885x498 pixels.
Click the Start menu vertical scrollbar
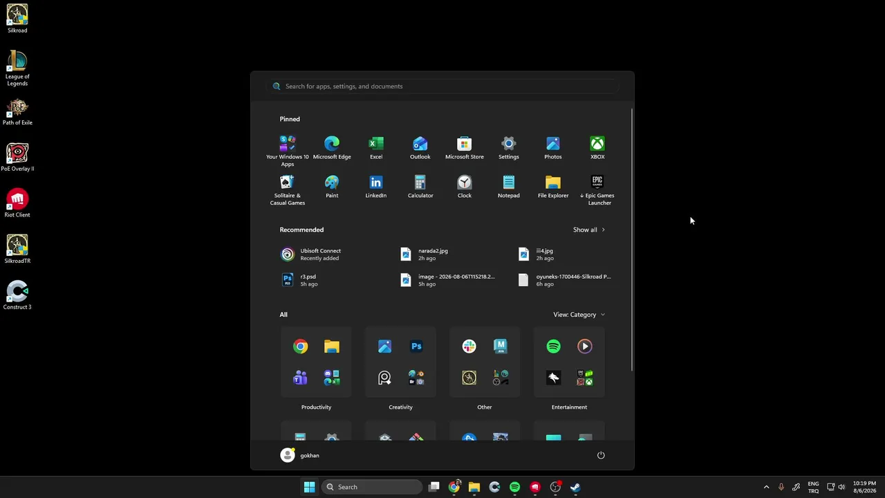coord(632,240)
